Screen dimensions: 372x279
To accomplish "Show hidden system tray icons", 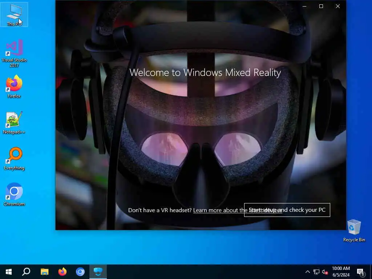I will [x=307, y=272].
